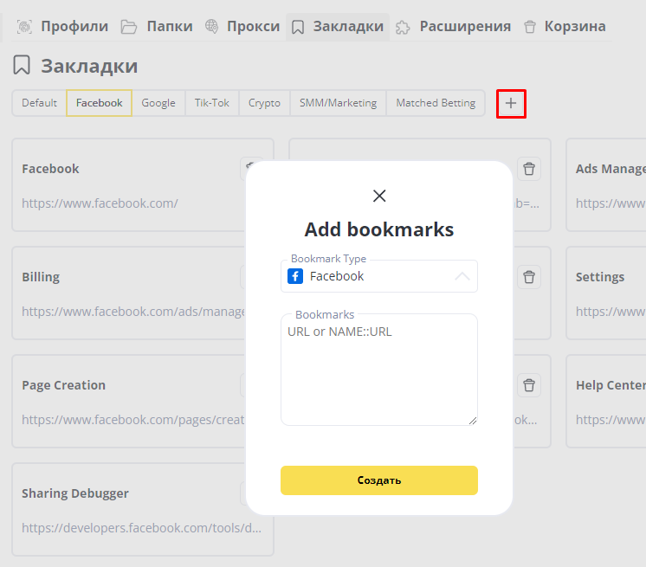Click the bookmark icon in Закладки tab
The image size is (646, 567).
(298, 28)
